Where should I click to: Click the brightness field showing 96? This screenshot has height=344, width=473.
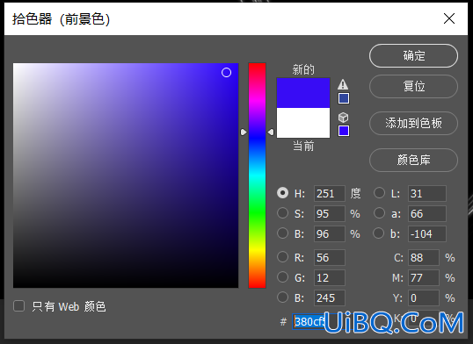click(x=330, y=233)
